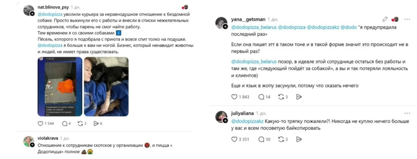Like juliyaliana's post with 3 351 likes
Image resolution: width=417 pixels, height=159 pixels.
234,139
